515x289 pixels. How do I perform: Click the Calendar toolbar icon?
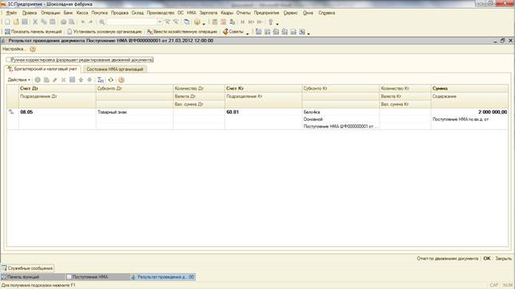coord(224,22)
